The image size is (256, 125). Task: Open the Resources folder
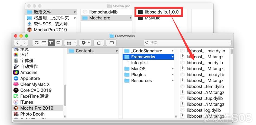148,80
